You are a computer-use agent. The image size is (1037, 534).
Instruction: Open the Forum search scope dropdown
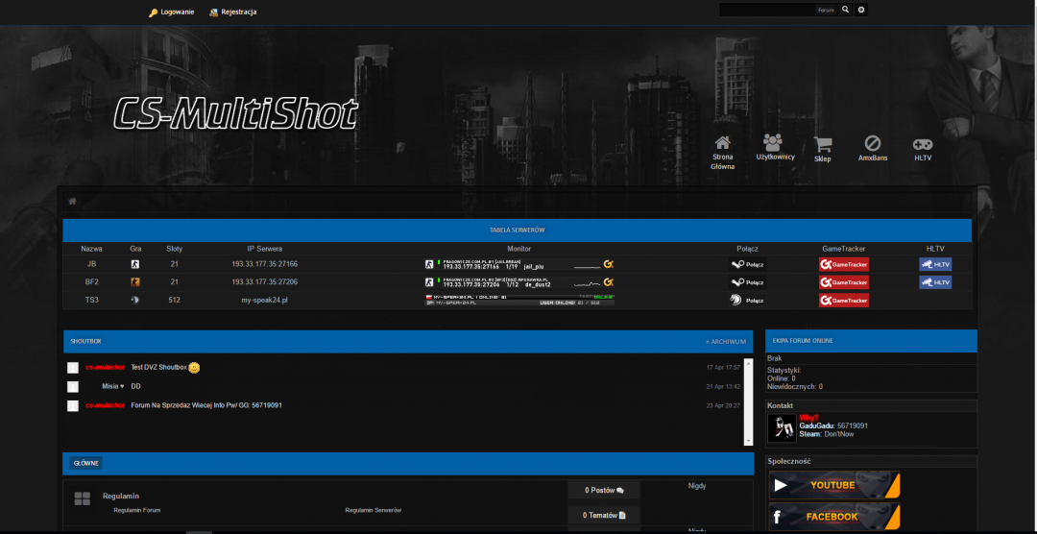pyautogui.click(x=826, y=10)
